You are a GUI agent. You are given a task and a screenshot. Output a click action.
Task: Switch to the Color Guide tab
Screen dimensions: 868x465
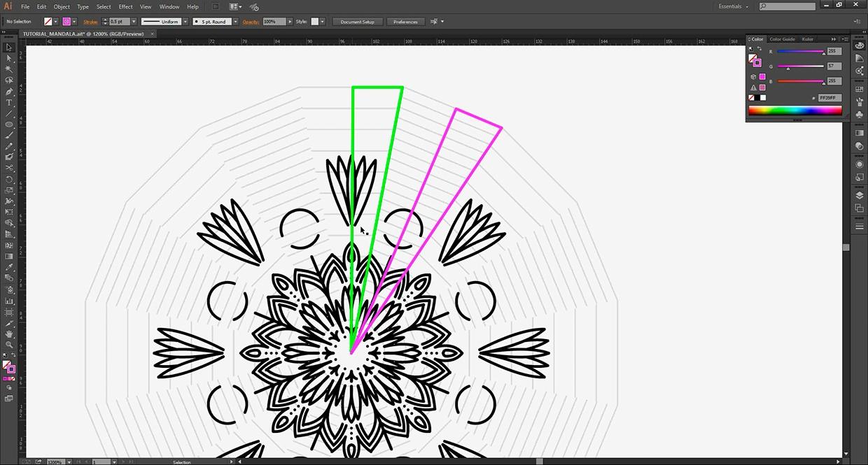coord(782,39)
